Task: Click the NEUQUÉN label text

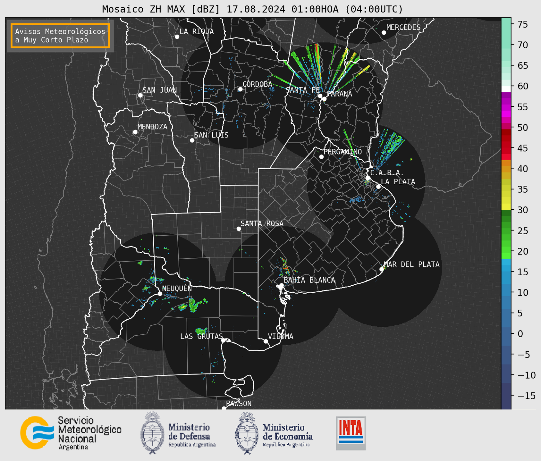Action: tap(177, 289)
